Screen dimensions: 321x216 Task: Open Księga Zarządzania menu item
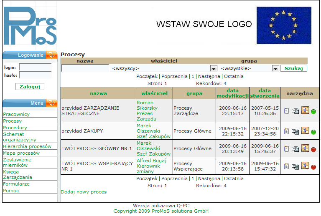pyautogui.click(x=18, y=175)
